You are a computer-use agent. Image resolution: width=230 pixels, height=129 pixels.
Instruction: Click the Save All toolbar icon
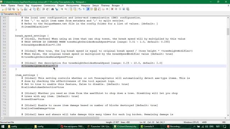(x=14, y=9)
